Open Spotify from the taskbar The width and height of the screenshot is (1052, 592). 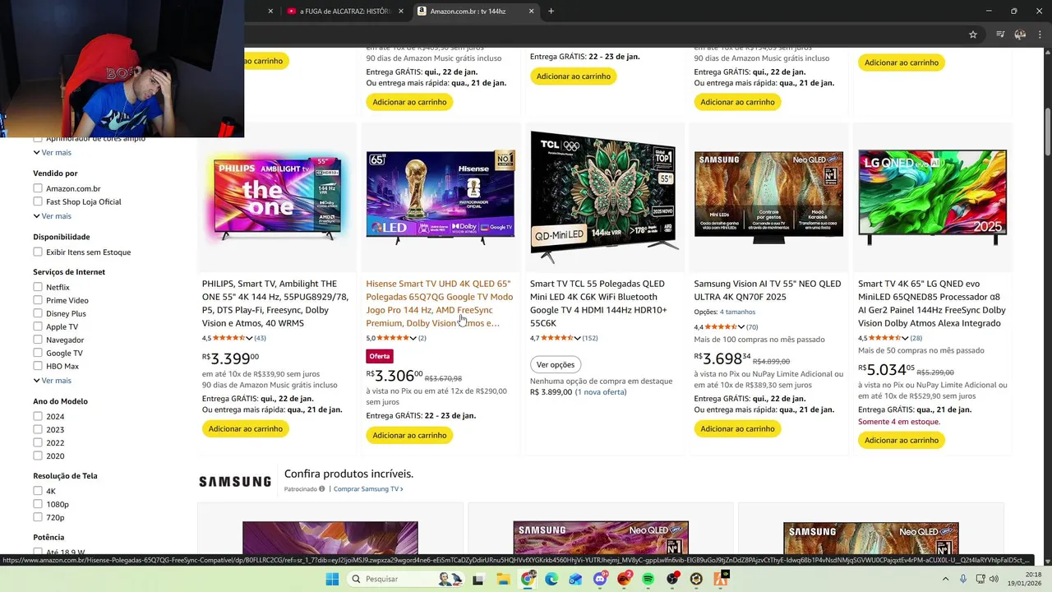pyautogui.click(x=648, y=579)
